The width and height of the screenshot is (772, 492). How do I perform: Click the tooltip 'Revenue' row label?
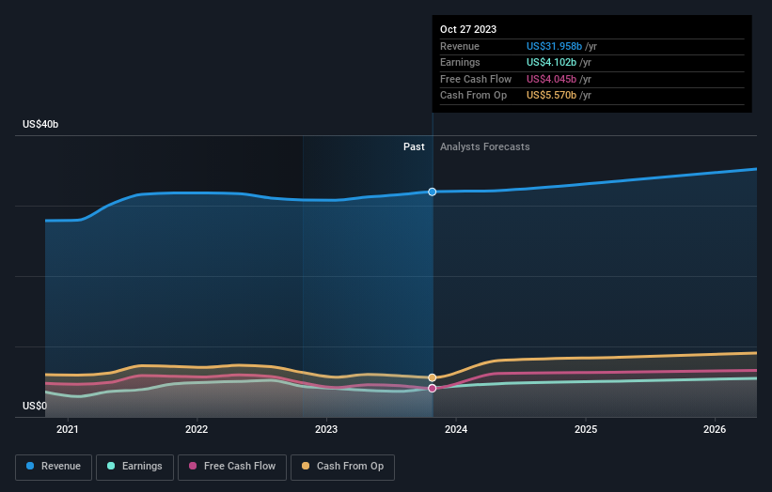point(460,46)
